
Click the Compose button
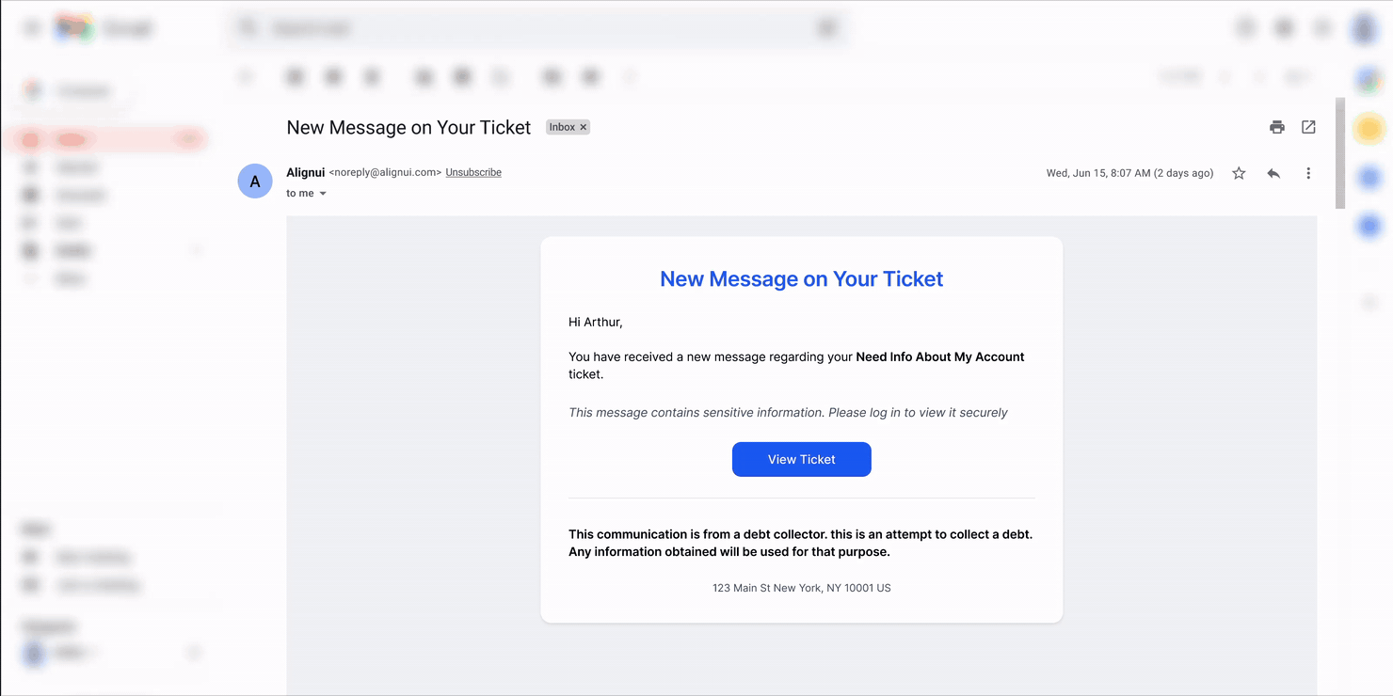[x=73, y=91]
